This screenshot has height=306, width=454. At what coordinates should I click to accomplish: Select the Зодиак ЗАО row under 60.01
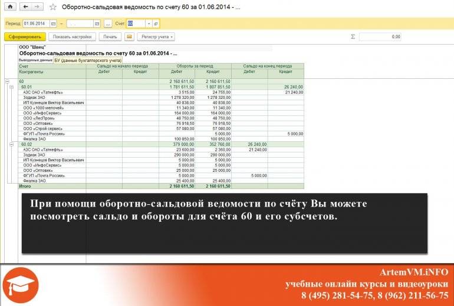pyautogui.click(x=34, y=97)
